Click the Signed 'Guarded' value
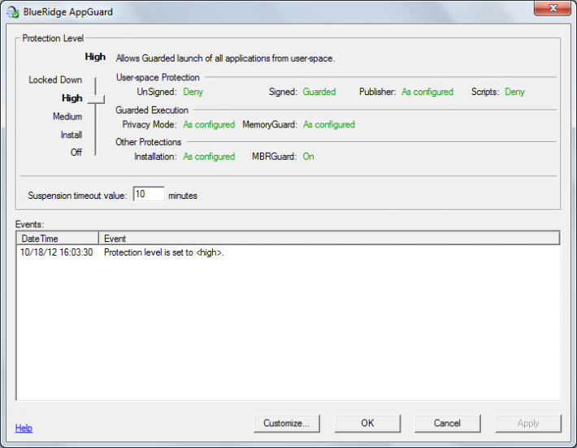 point(319,92)
